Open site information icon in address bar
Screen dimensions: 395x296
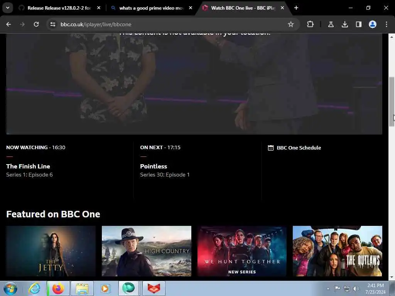[52, 24]
